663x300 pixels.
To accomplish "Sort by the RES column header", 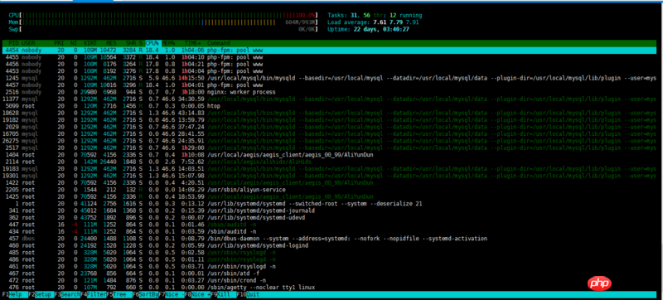I will [111, 43].
